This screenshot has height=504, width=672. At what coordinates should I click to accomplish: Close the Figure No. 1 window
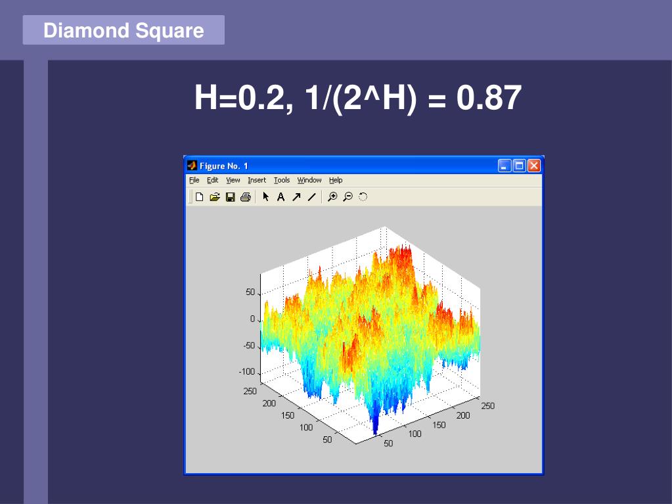click(x=533, y=166)
